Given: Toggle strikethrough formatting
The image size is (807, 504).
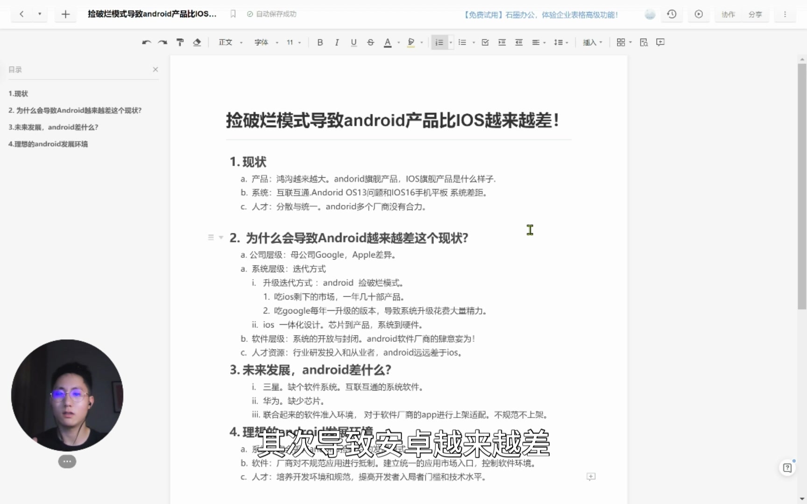Looking at the screenshot, I should point(370,42).
